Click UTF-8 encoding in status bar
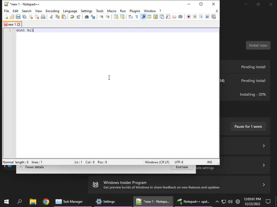This screenshot has width=277, height=207. click(x=179, y=162)
